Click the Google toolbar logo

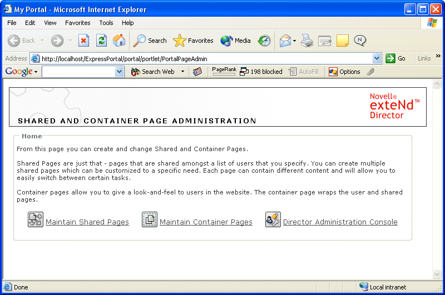19,72
